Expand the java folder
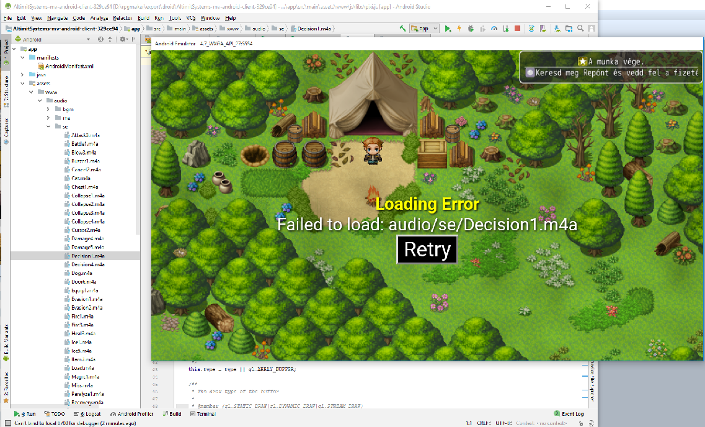Image resolution: width=705 pixels, height=427 pixels. click(x=22, y=74)
